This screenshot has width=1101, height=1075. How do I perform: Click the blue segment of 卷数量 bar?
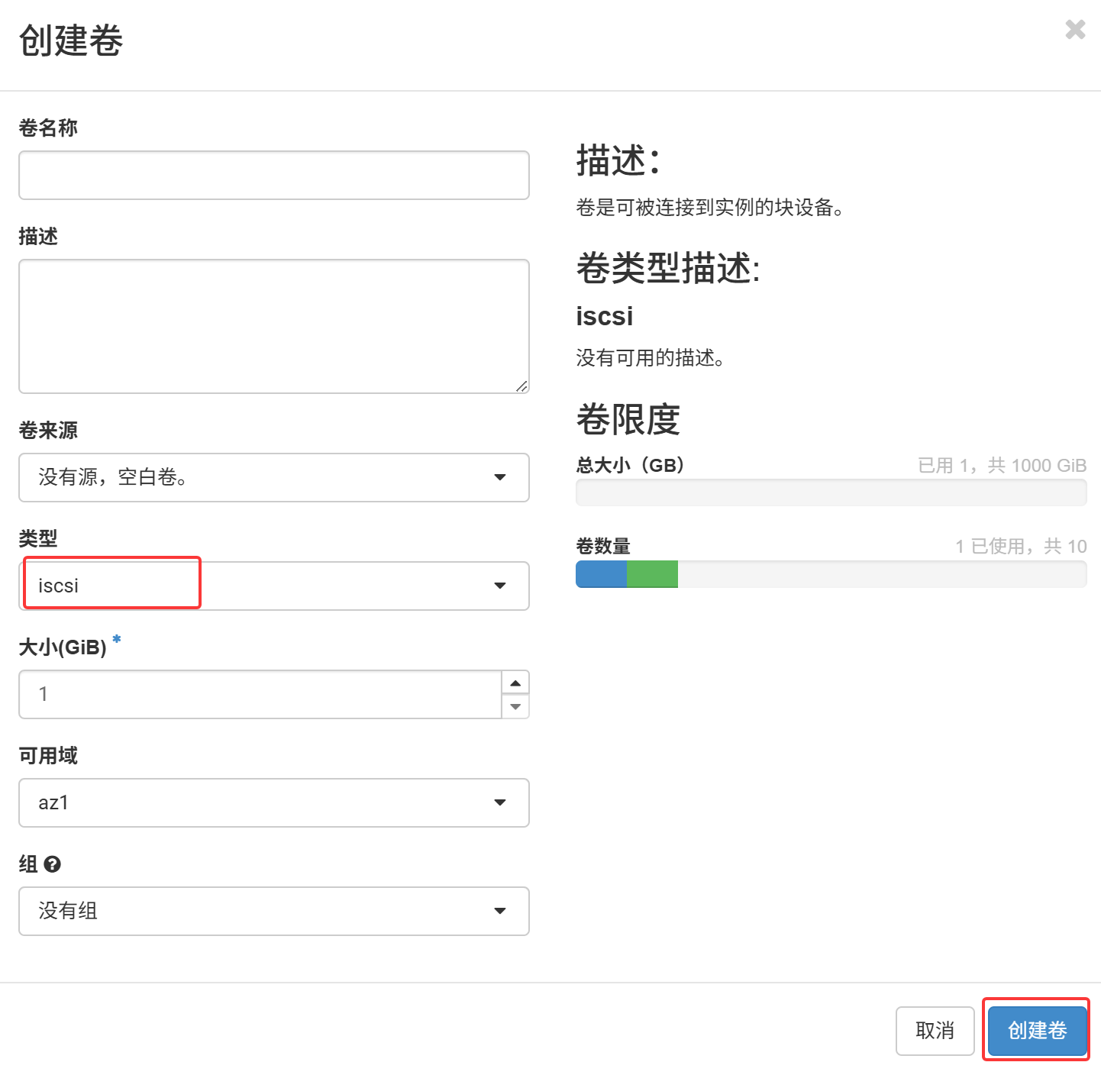(602, 574)
